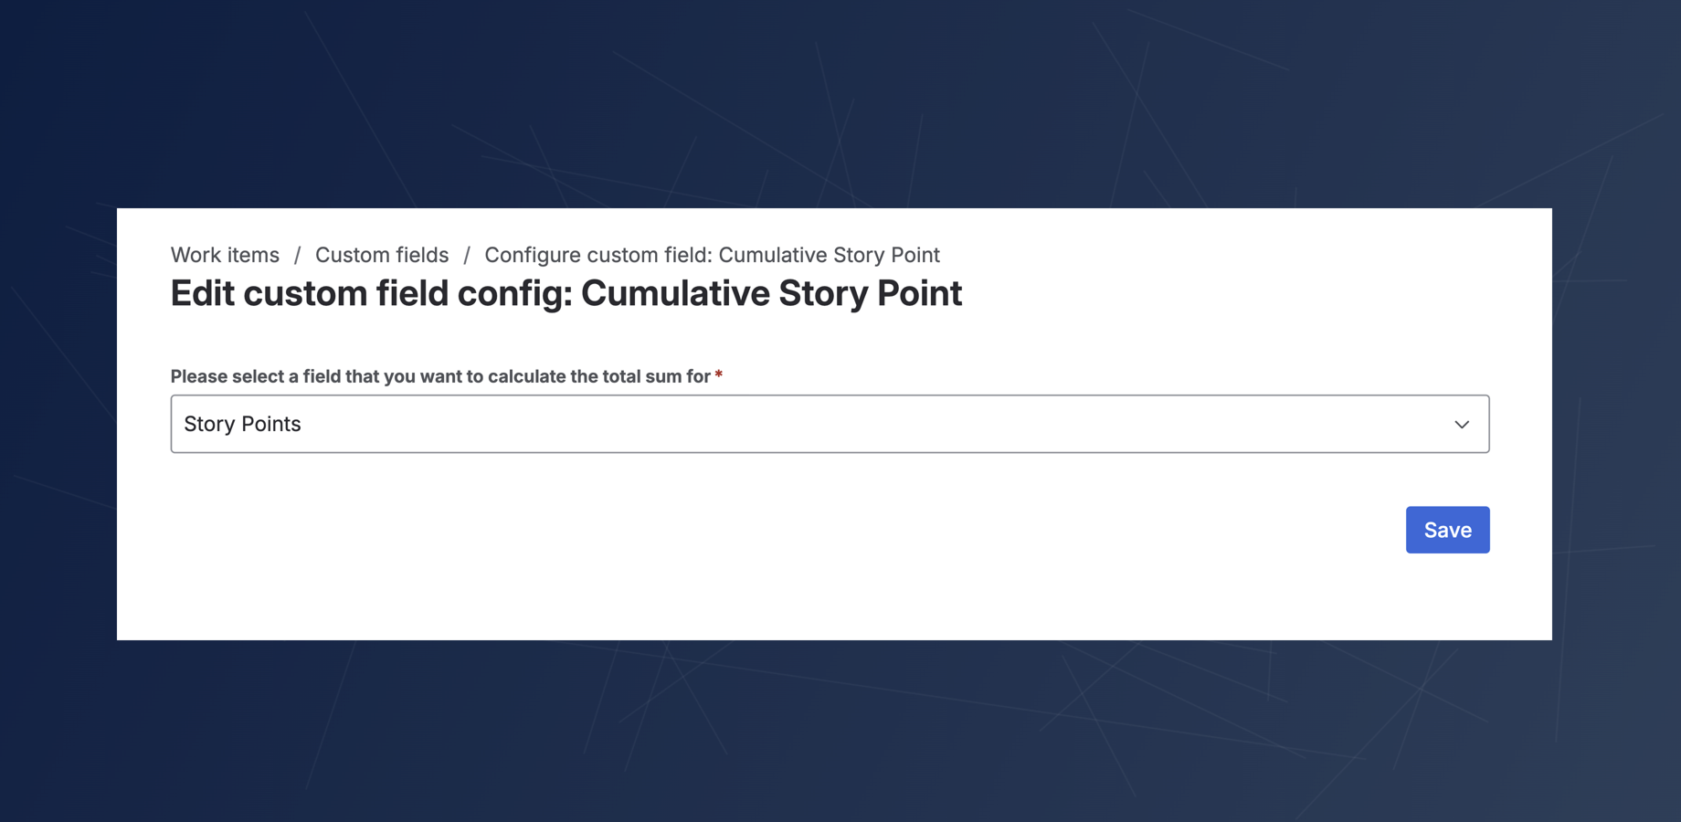Go to "Configure custom field: Cumulative Story Point" breadcrumb
Screen dimensions: 1681x822
[712, 255]
